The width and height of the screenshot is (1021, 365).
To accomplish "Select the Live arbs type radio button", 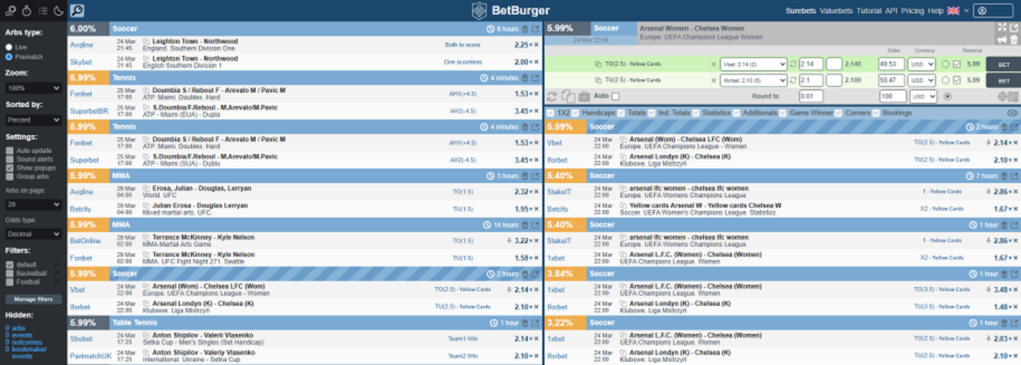I will 9,47.
